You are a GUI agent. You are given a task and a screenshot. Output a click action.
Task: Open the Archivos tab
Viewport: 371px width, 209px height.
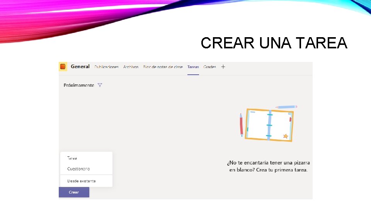click(131, 67)
